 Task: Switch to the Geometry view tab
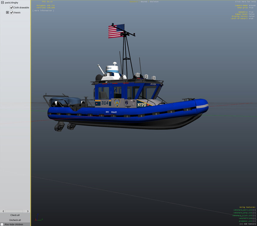tap(134, 2)
